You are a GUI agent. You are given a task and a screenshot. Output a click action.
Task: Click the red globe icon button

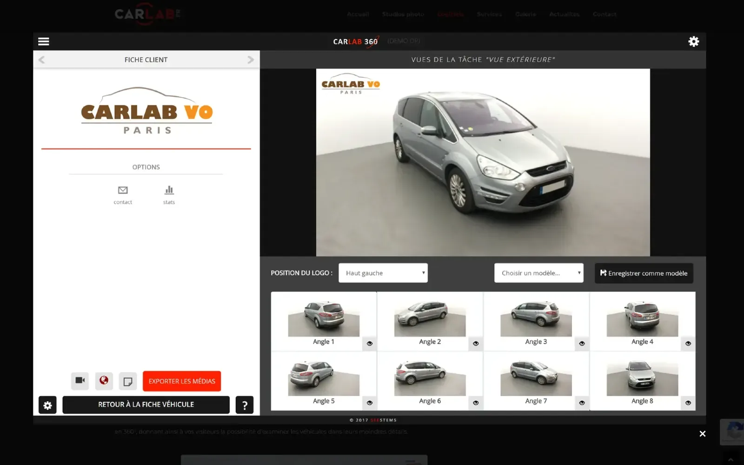tap(104, 381)
